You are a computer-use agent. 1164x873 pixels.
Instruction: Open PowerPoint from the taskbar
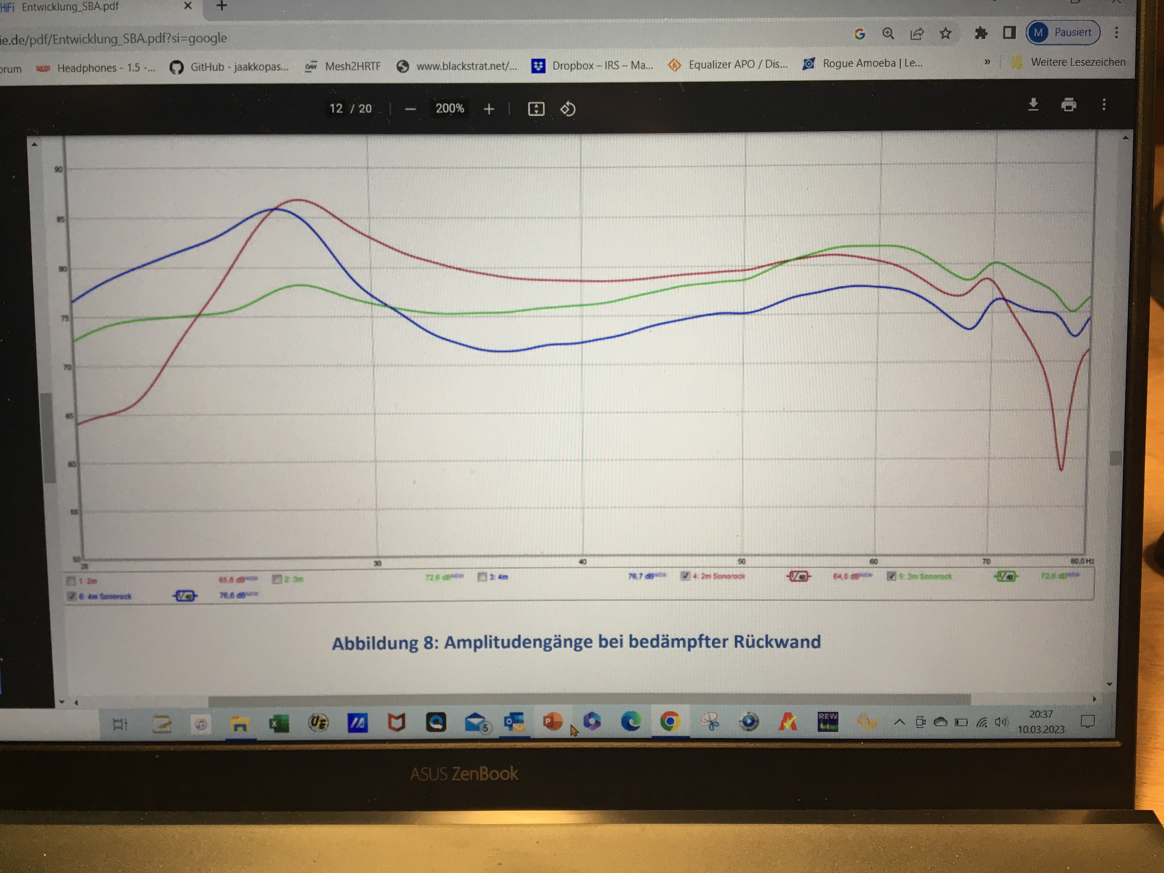(x=553, y=721)
